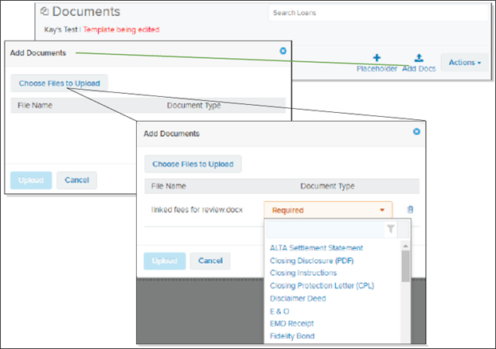This screenshot has height=349, width=496.
Task: Select Closing Disclosure (PDF)
Action: (311, 261)
